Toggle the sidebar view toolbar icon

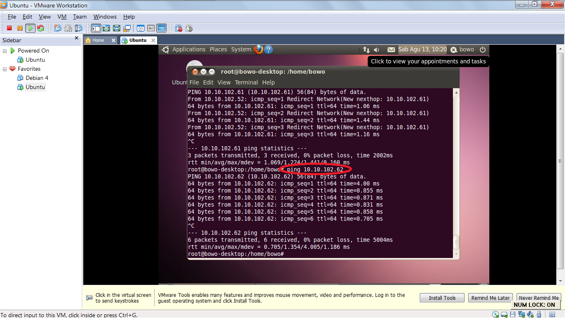pyautogui.click(x=96, y=28)
